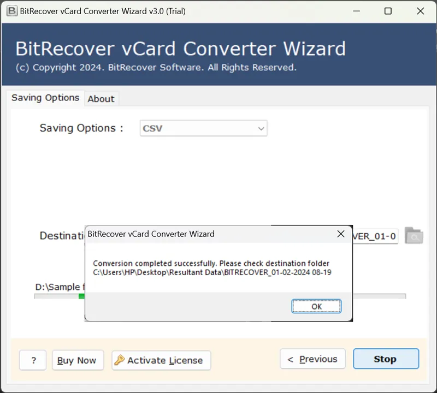The image size is (437, 393).
Task: Close the vCard Converter Wizard main window
Action: (420, 11)
